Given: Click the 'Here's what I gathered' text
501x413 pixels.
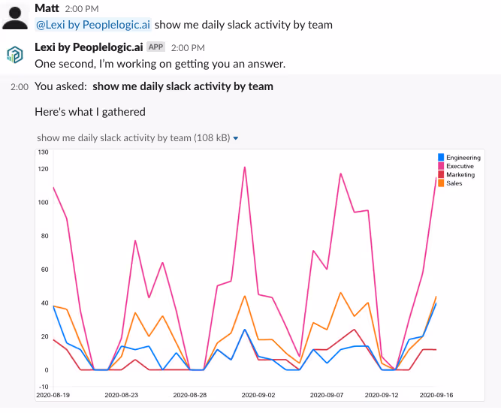Looking at the screenshot, I should click(x=90, y=112).
